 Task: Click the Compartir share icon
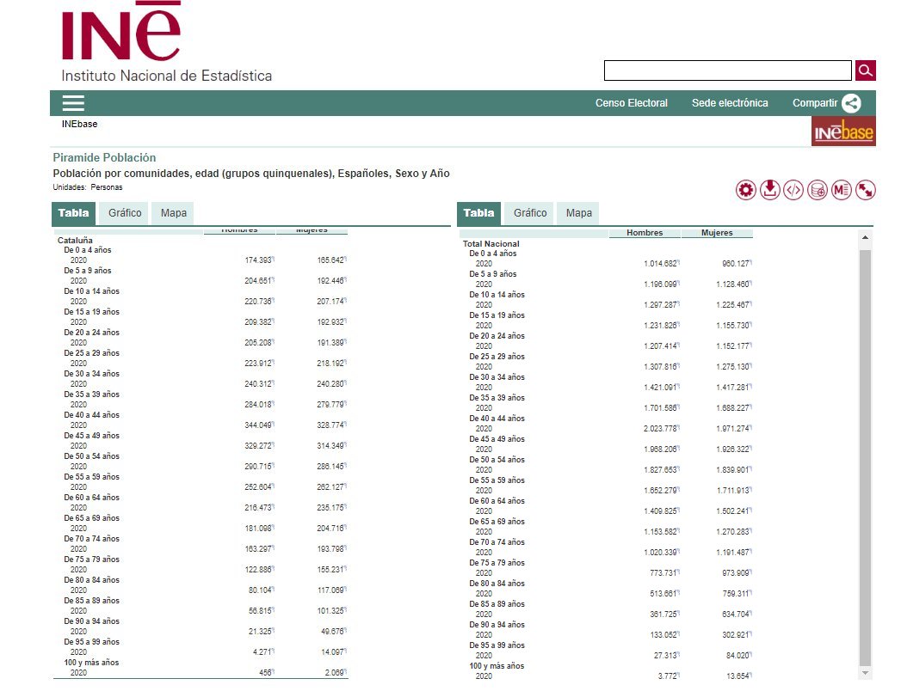tap(851, 103)
